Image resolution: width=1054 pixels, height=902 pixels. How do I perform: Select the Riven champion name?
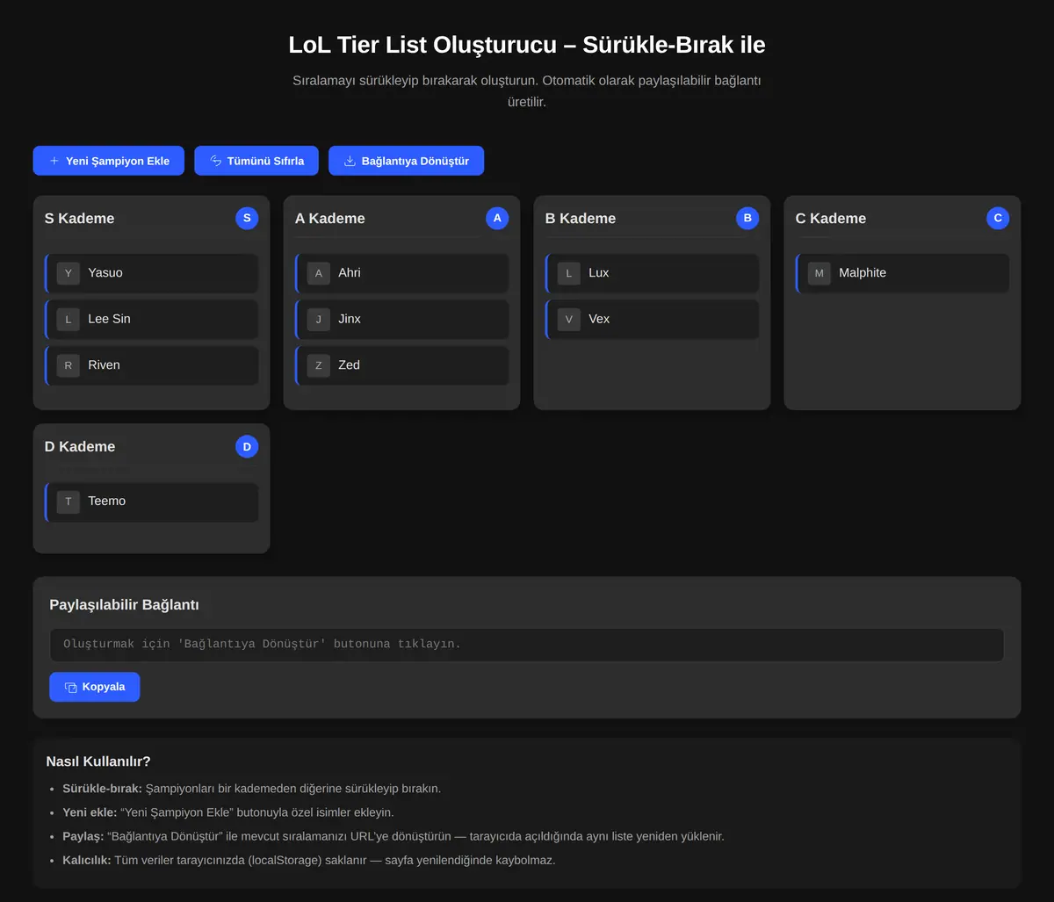coord(104,365)
